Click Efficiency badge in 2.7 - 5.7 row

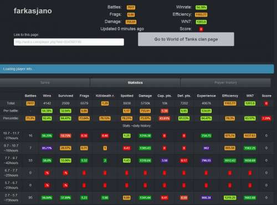tap(230, 198)
